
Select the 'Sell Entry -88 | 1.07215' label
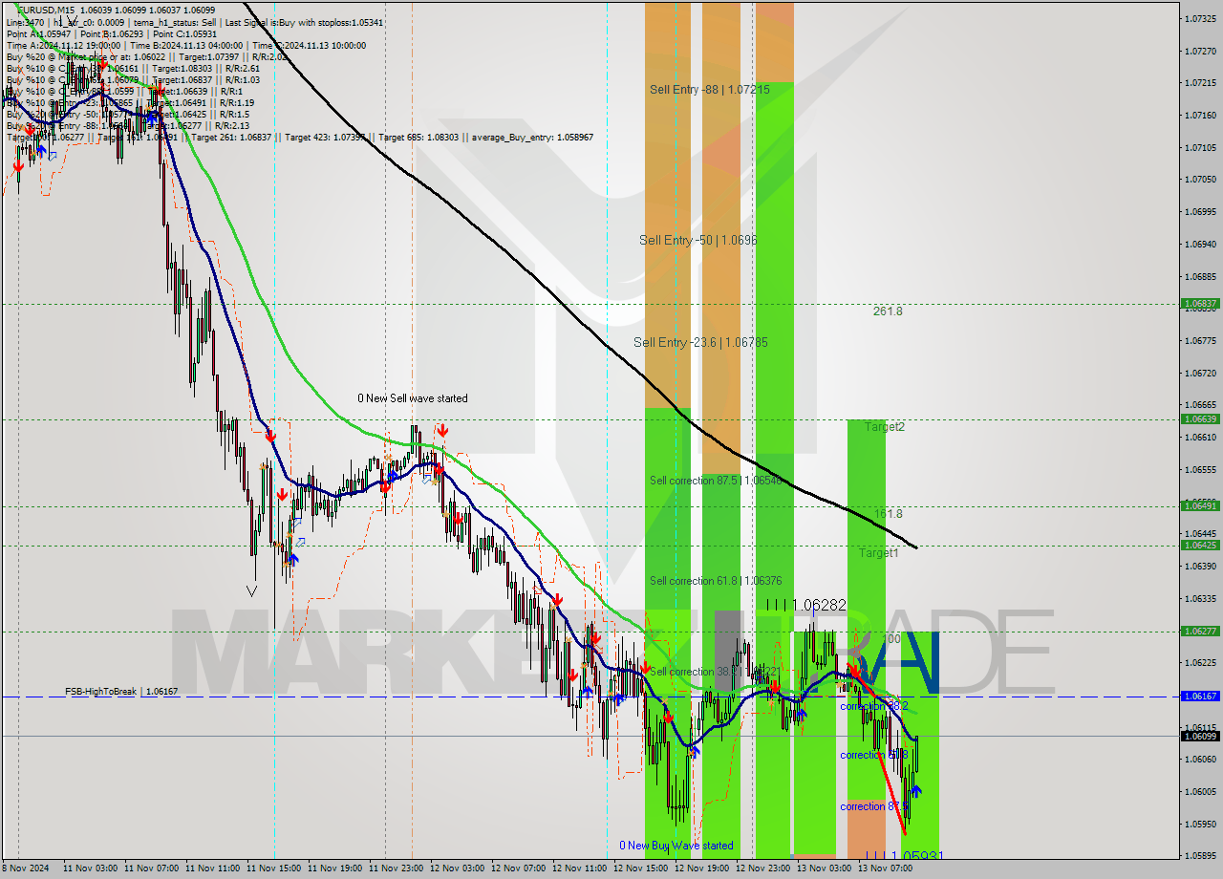click(710, 89)
